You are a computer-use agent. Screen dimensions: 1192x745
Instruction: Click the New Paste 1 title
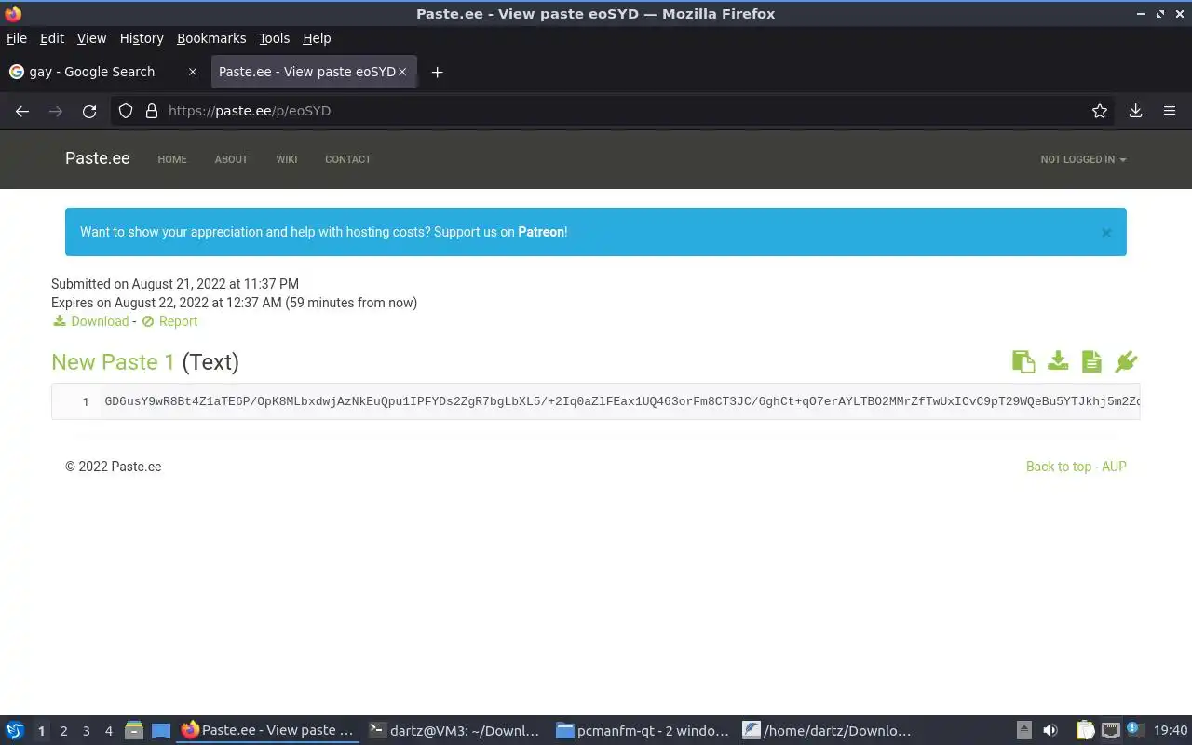(x=113, y=362)
